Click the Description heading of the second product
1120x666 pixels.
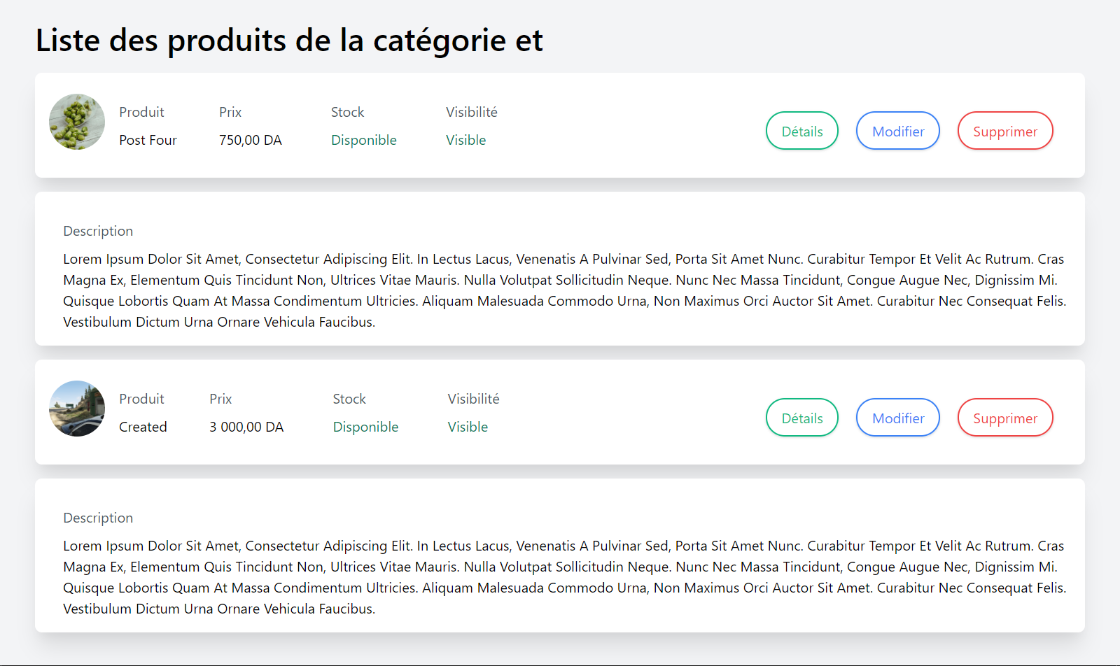coord(98,518)
